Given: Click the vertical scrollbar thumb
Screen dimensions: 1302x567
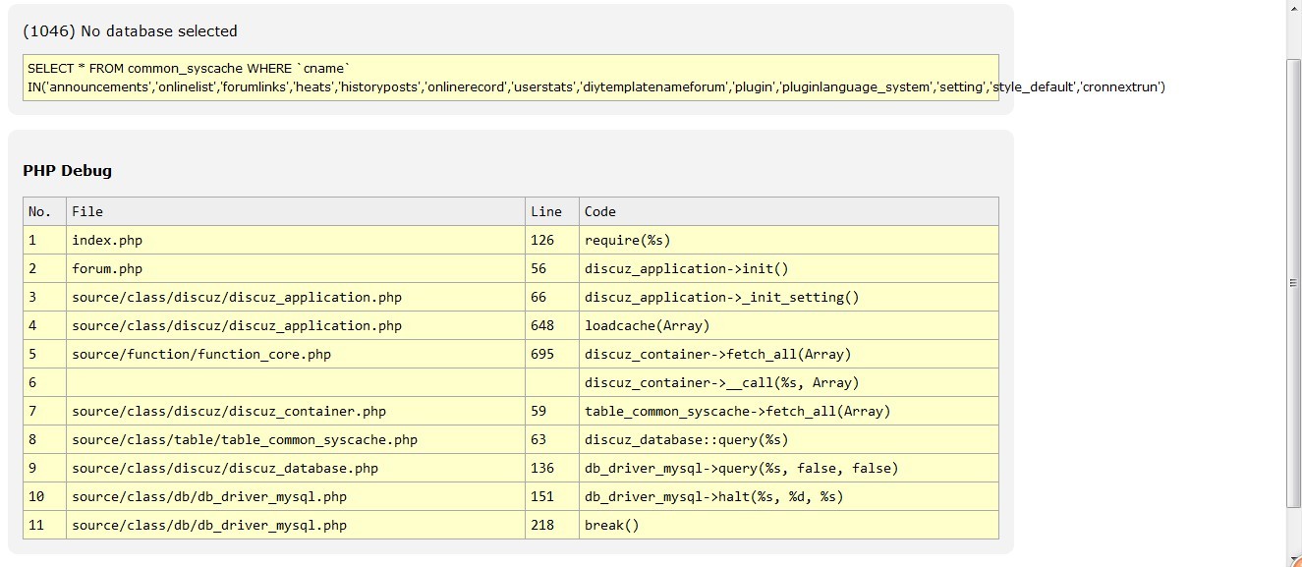Looking at the screenshot, I should click(1293, 282).
